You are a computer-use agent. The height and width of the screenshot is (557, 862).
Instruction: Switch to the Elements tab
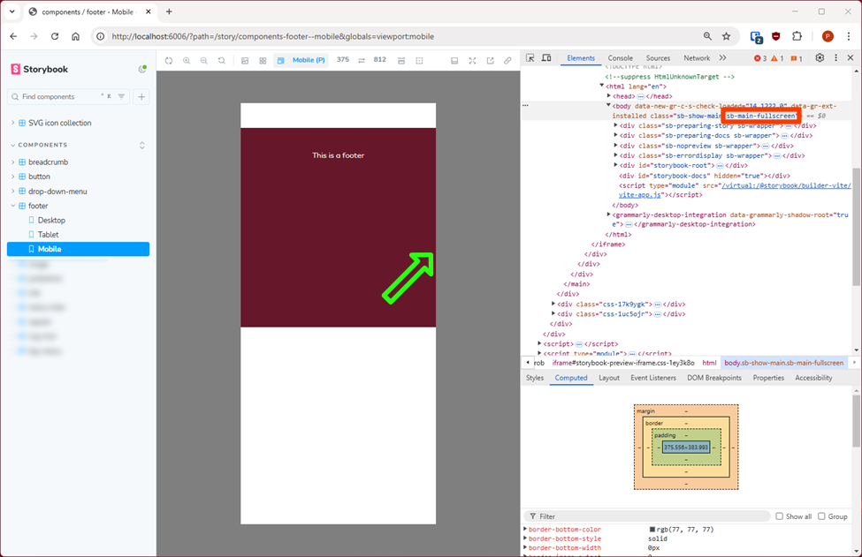point(581,58)
